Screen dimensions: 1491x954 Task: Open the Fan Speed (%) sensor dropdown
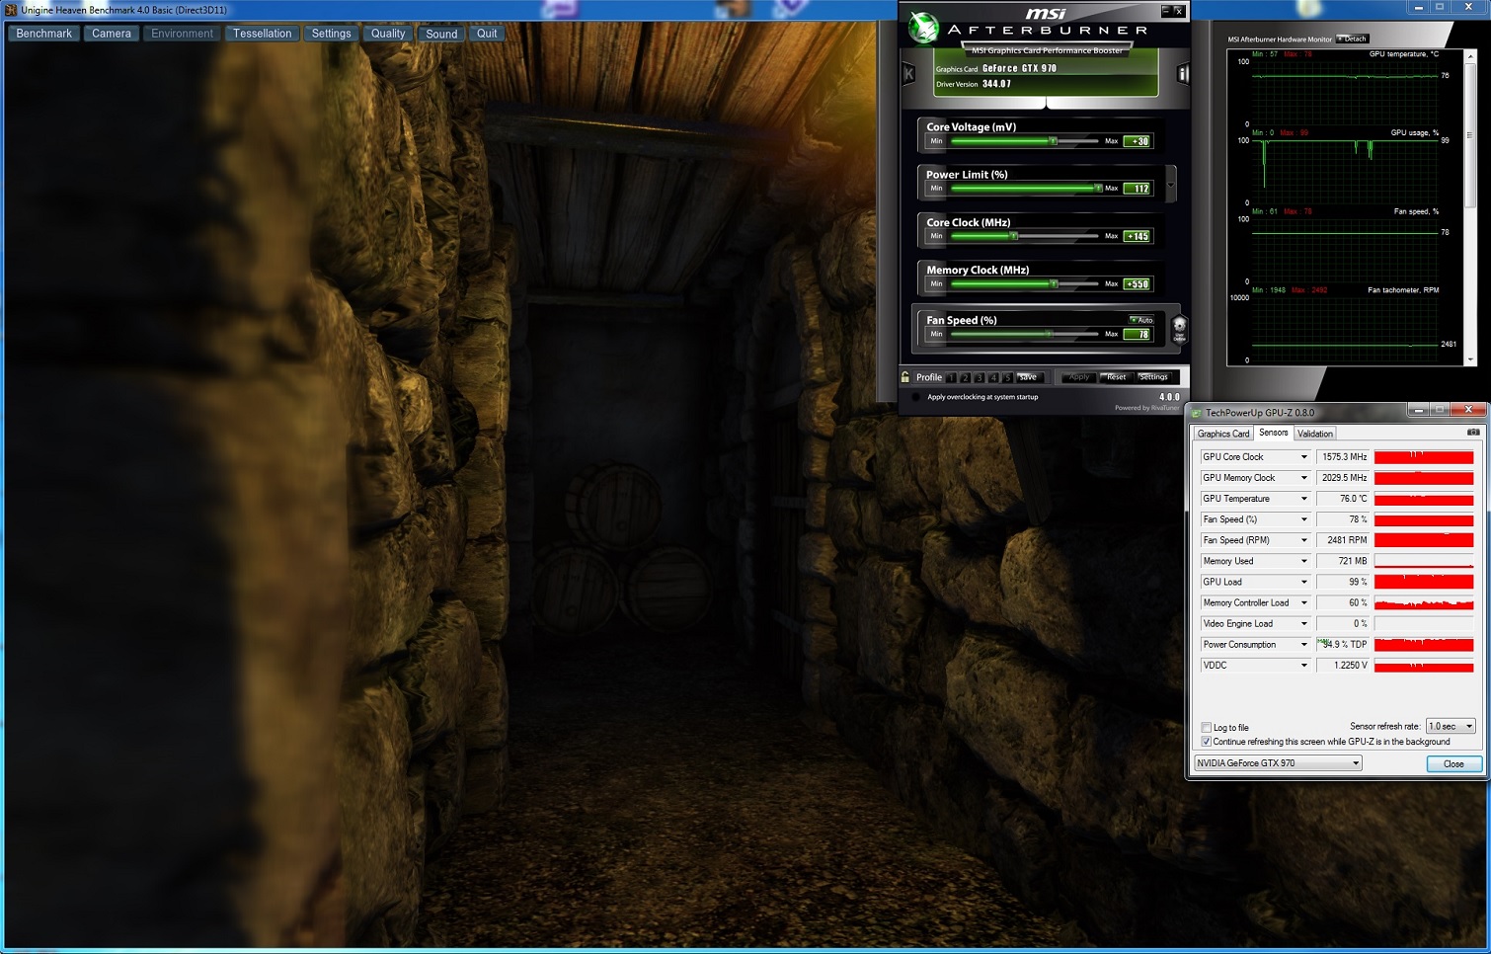pos(1304,519)
